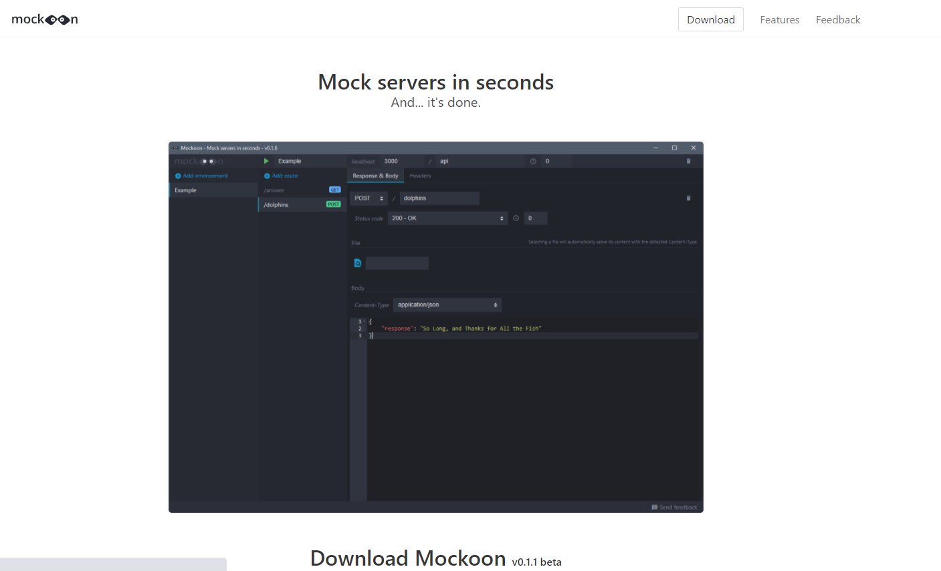The width and height of the screenshot is (941, 571).
Task: Click the Mockoon app screenshot image
Action: coord(436,327)
